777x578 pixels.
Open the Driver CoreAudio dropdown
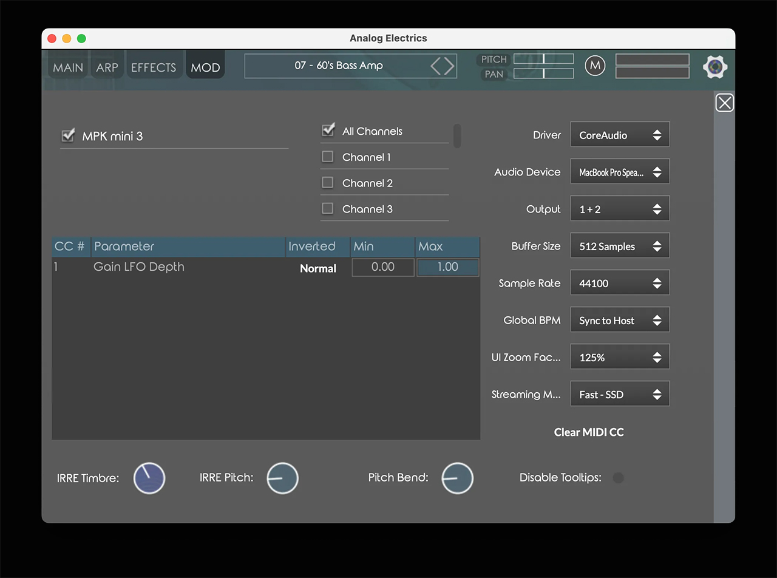[619, 135]
